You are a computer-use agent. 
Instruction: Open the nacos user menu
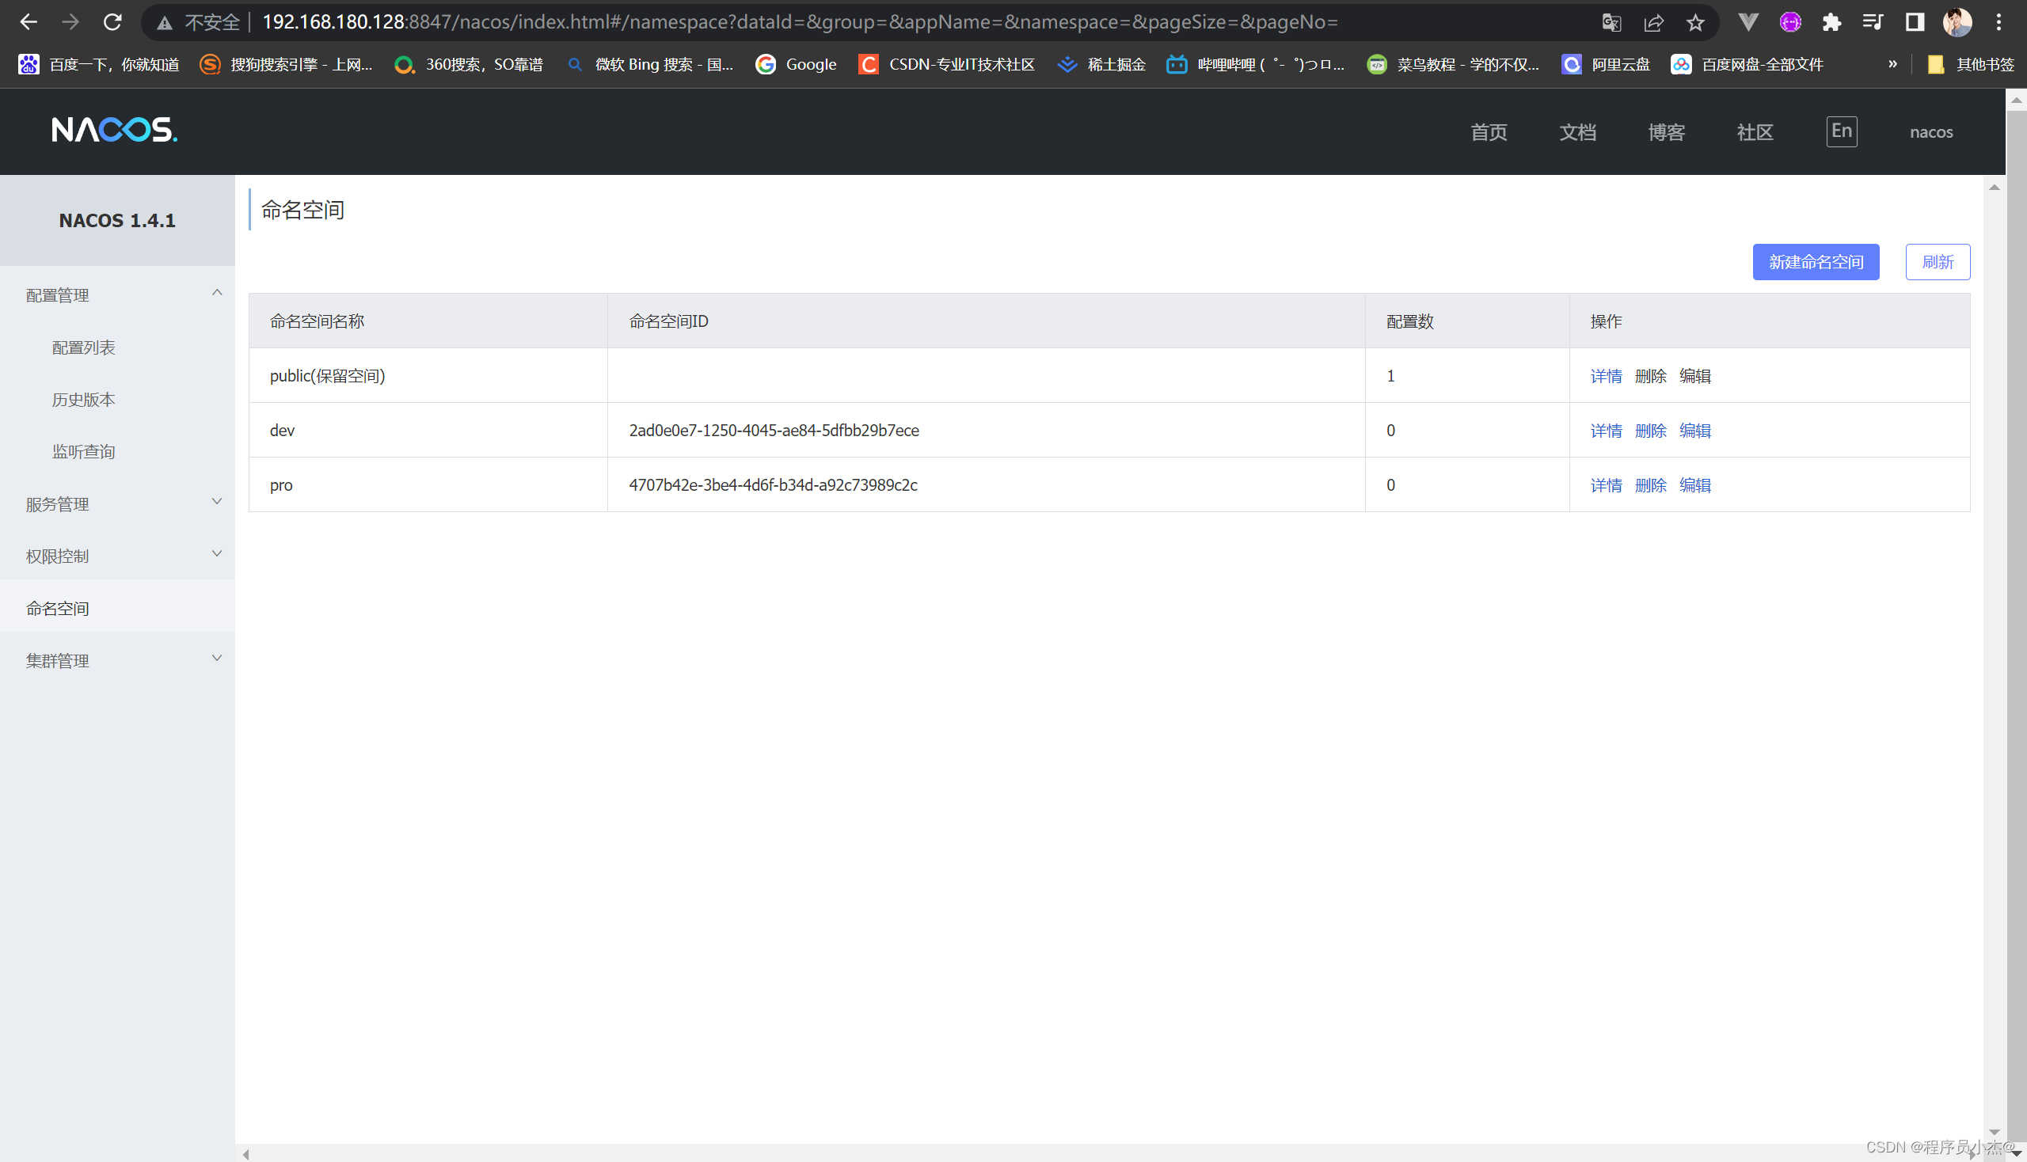pyautogui.click(x=1930, y=132)
